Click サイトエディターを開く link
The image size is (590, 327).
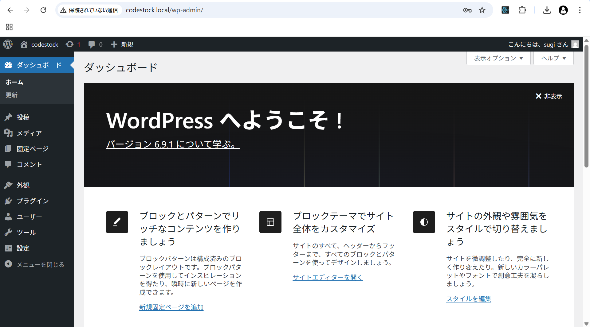(328, 277)
